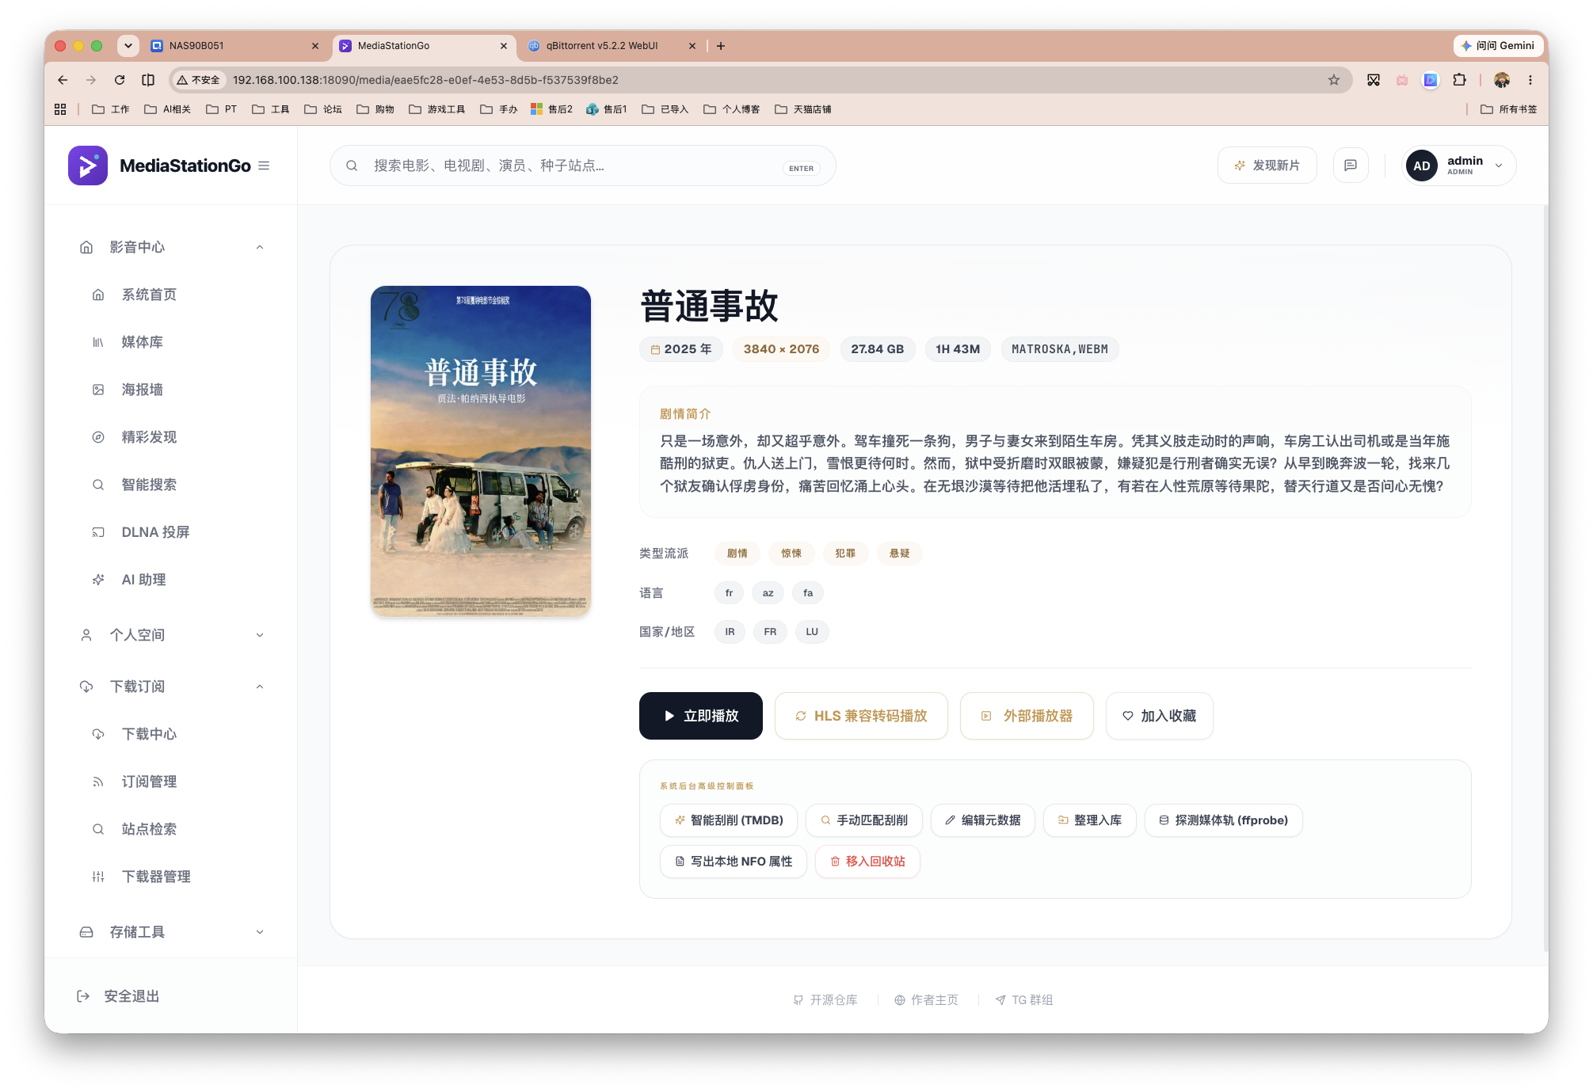Collapse the 下载订阅 sidebar section
The image size is (1593, 1092).
pos(260,687)
